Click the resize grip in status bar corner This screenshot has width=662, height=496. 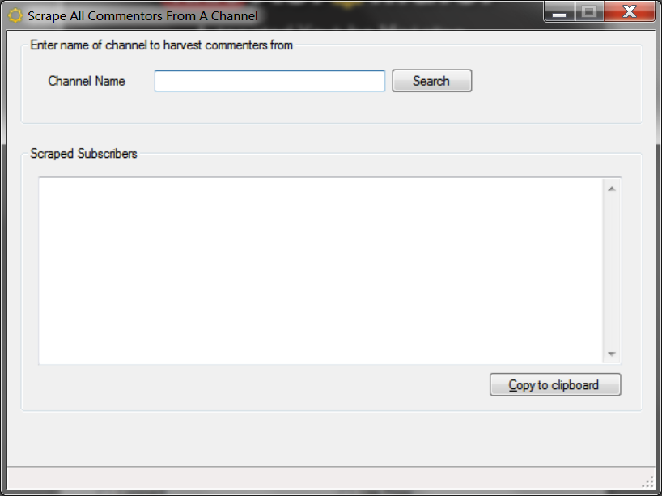647,481
